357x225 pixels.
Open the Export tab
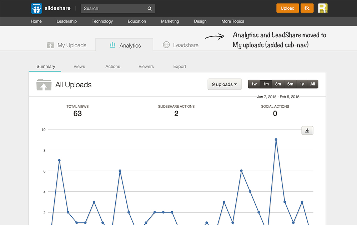point(180,67)
